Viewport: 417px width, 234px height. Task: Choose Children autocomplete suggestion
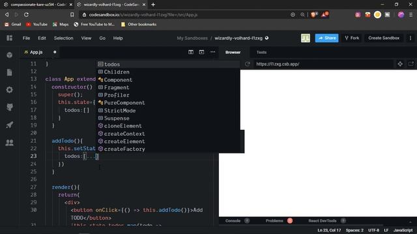pyautogui.click(x=168, y=72)
